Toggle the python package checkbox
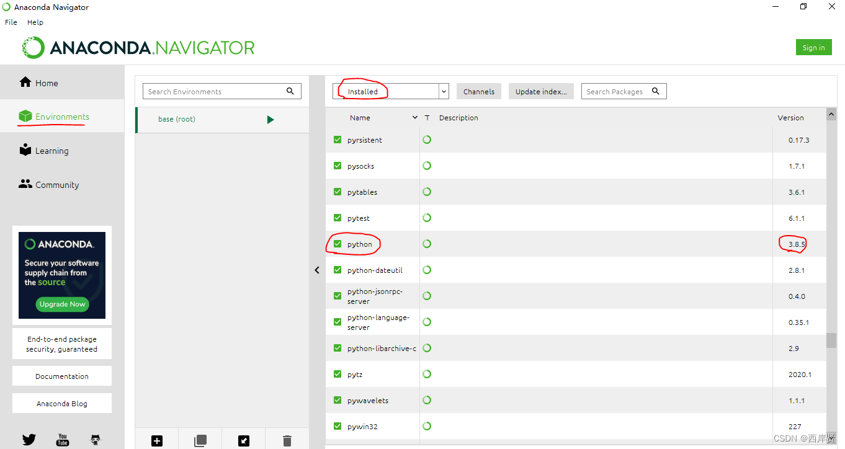The image size is (845, 449). pos(338,244)
